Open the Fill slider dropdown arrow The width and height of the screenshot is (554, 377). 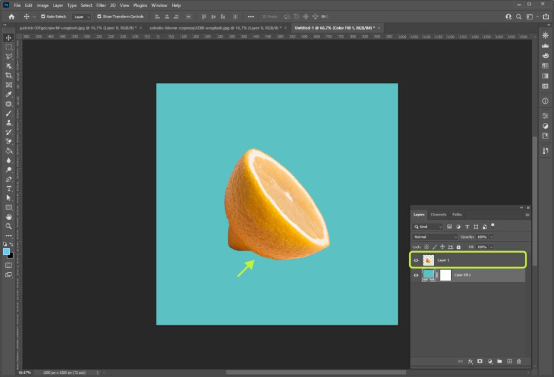point(491,247)
